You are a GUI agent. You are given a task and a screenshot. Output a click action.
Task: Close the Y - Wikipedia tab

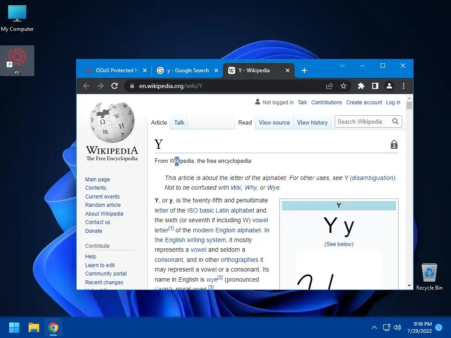288,70
